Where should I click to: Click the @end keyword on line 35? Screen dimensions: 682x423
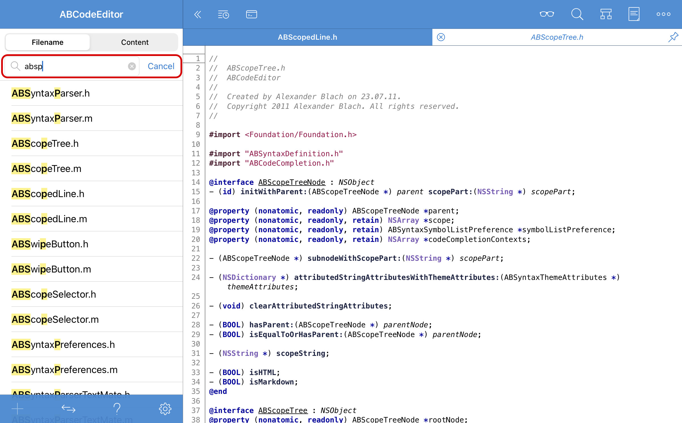(x=218, y=391)
